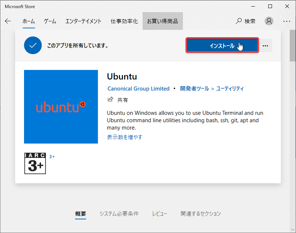Open the エンターテイメント tab
Screen dimensions: 296x233
84,21
